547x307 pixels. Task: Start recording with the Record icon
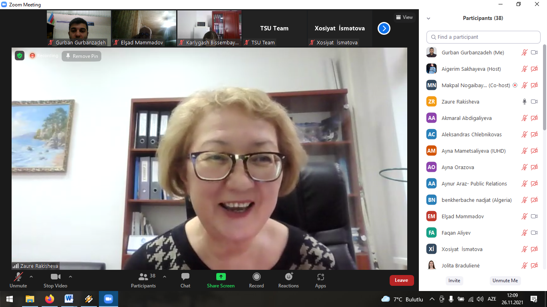[x=256, y=277]
